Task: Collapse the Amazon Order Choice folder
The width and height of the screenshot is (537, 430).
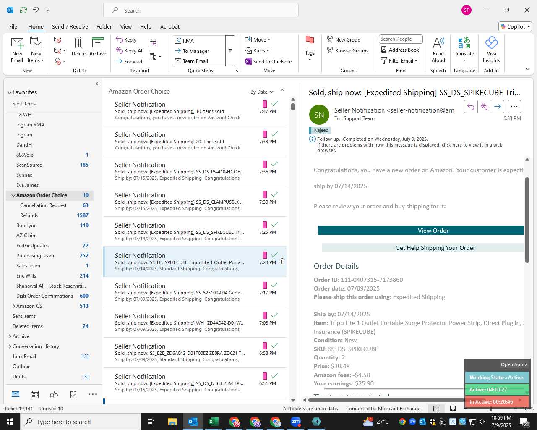Action: pyautogui.click(x=13, y=195)
